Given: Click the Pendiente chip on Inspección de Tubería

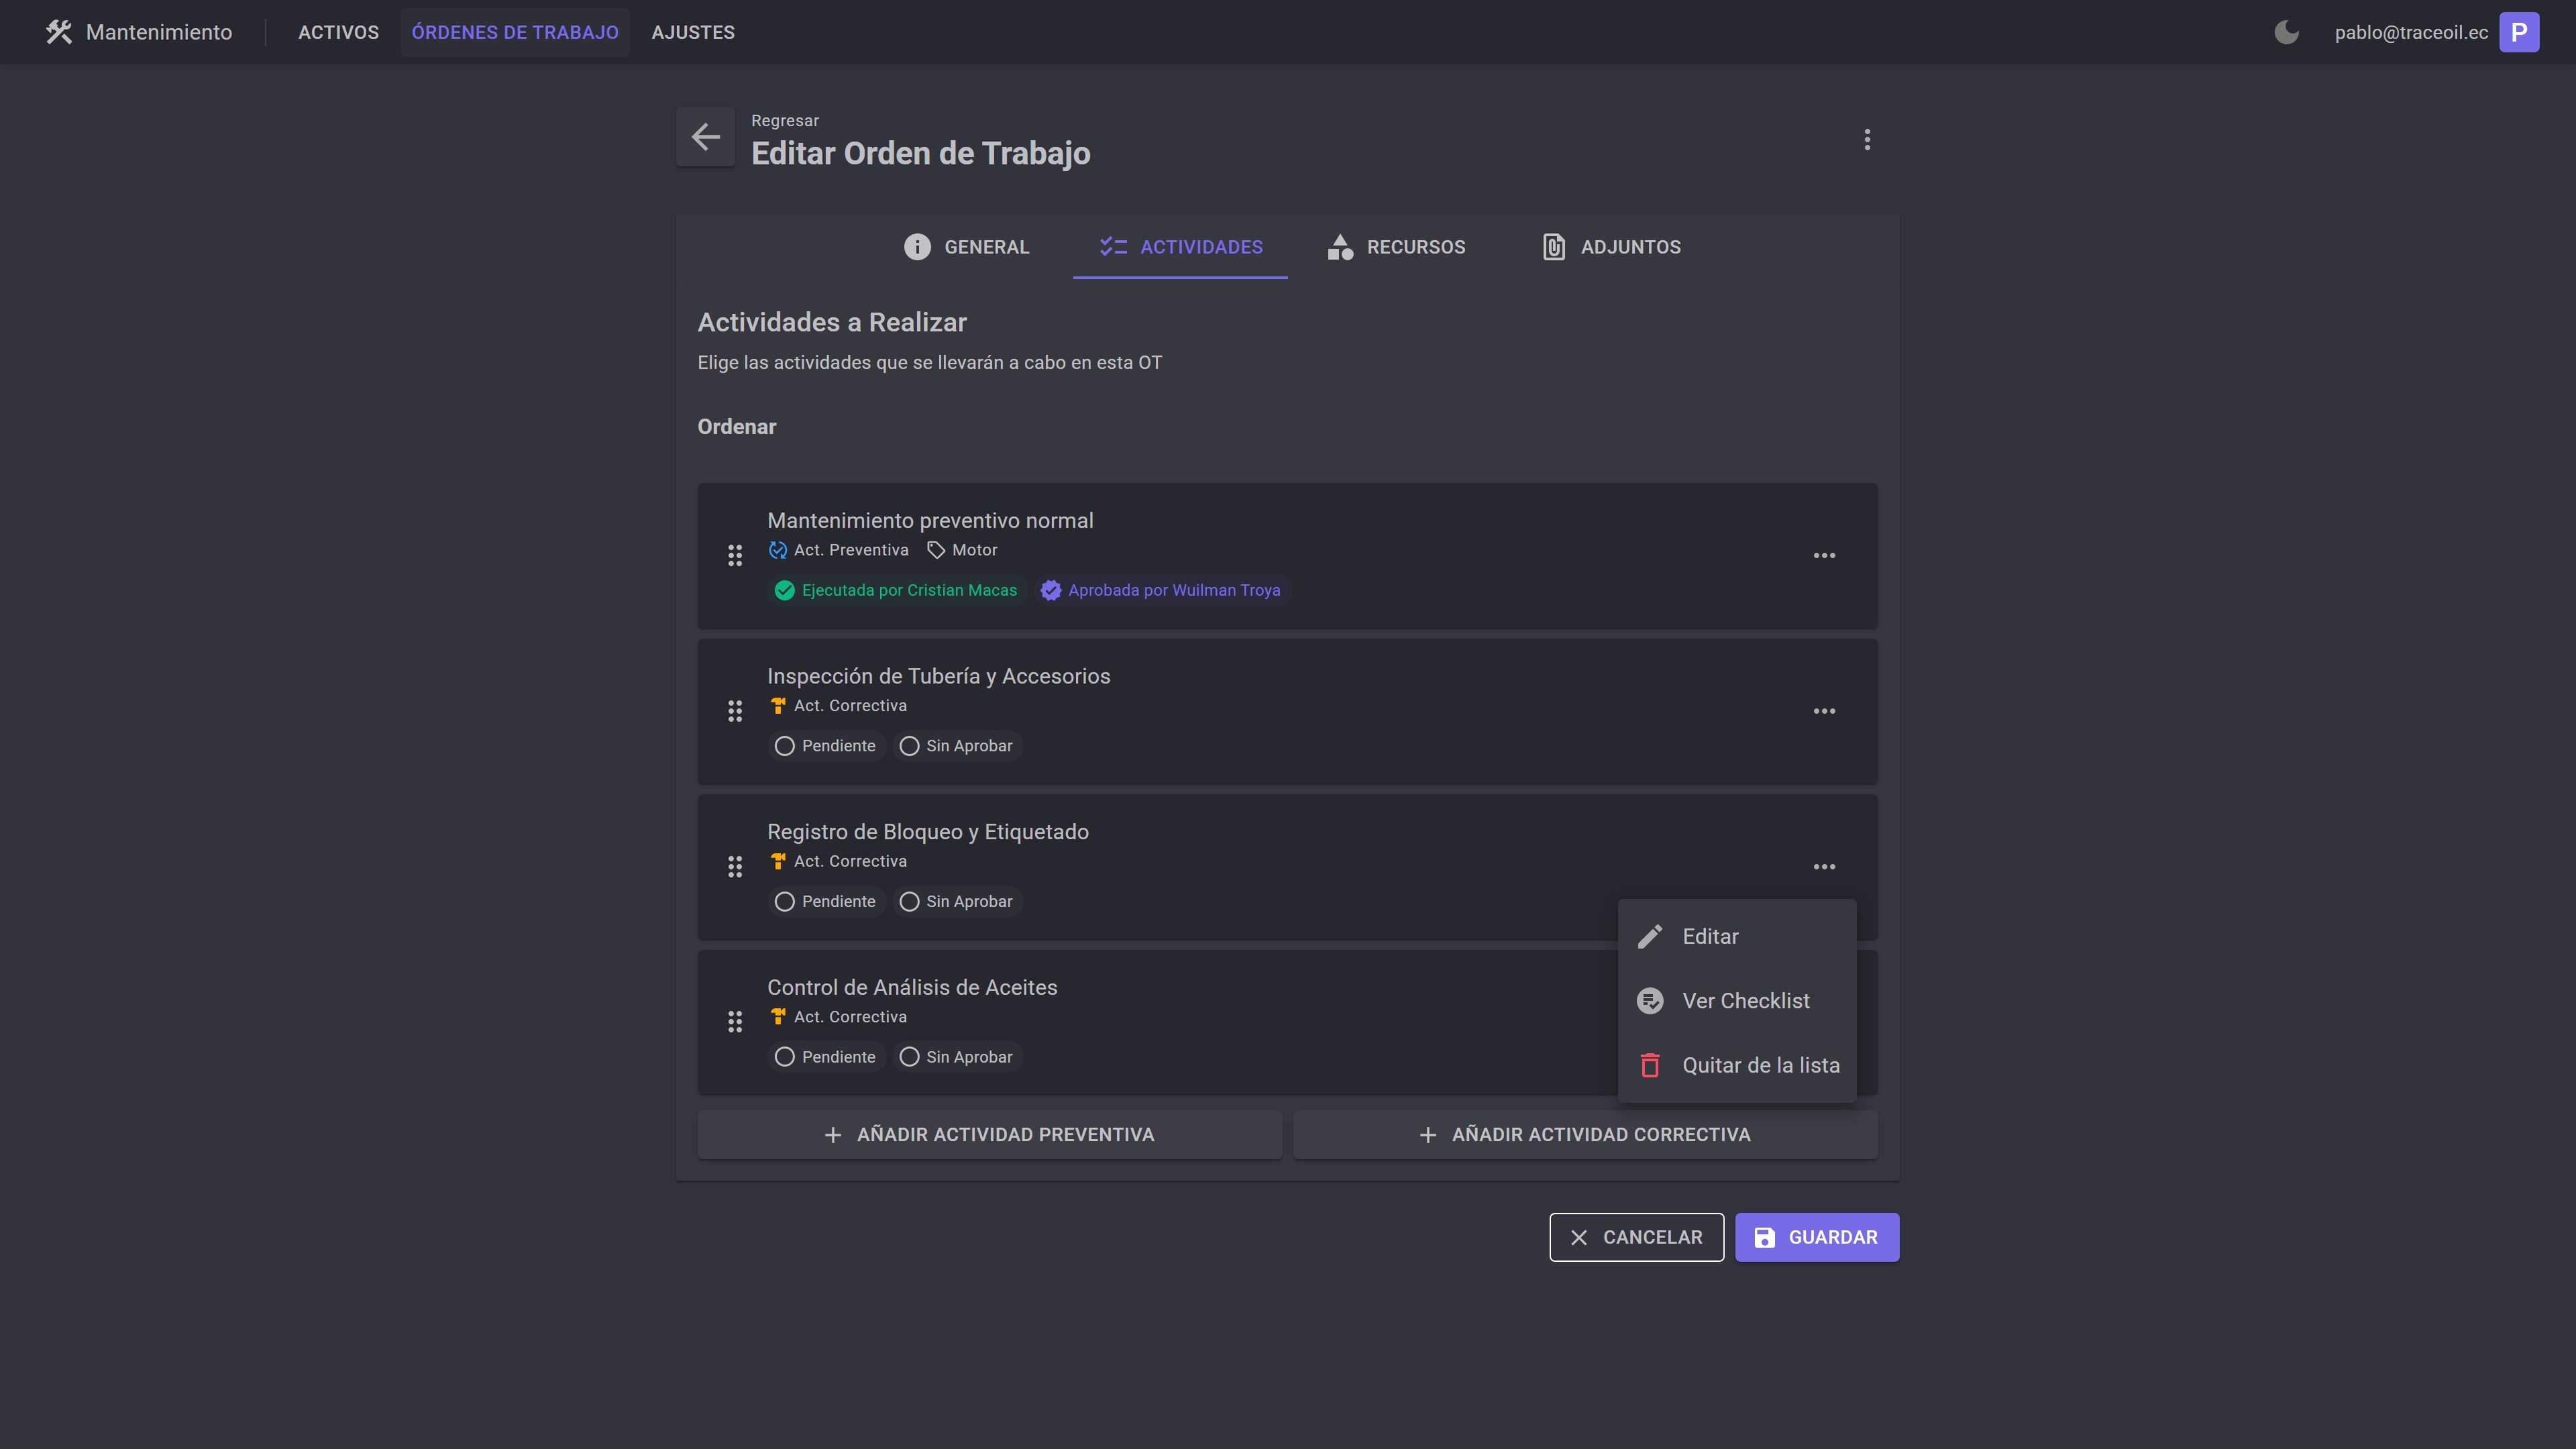Looking at the screenshot, I should pos(826,746).
